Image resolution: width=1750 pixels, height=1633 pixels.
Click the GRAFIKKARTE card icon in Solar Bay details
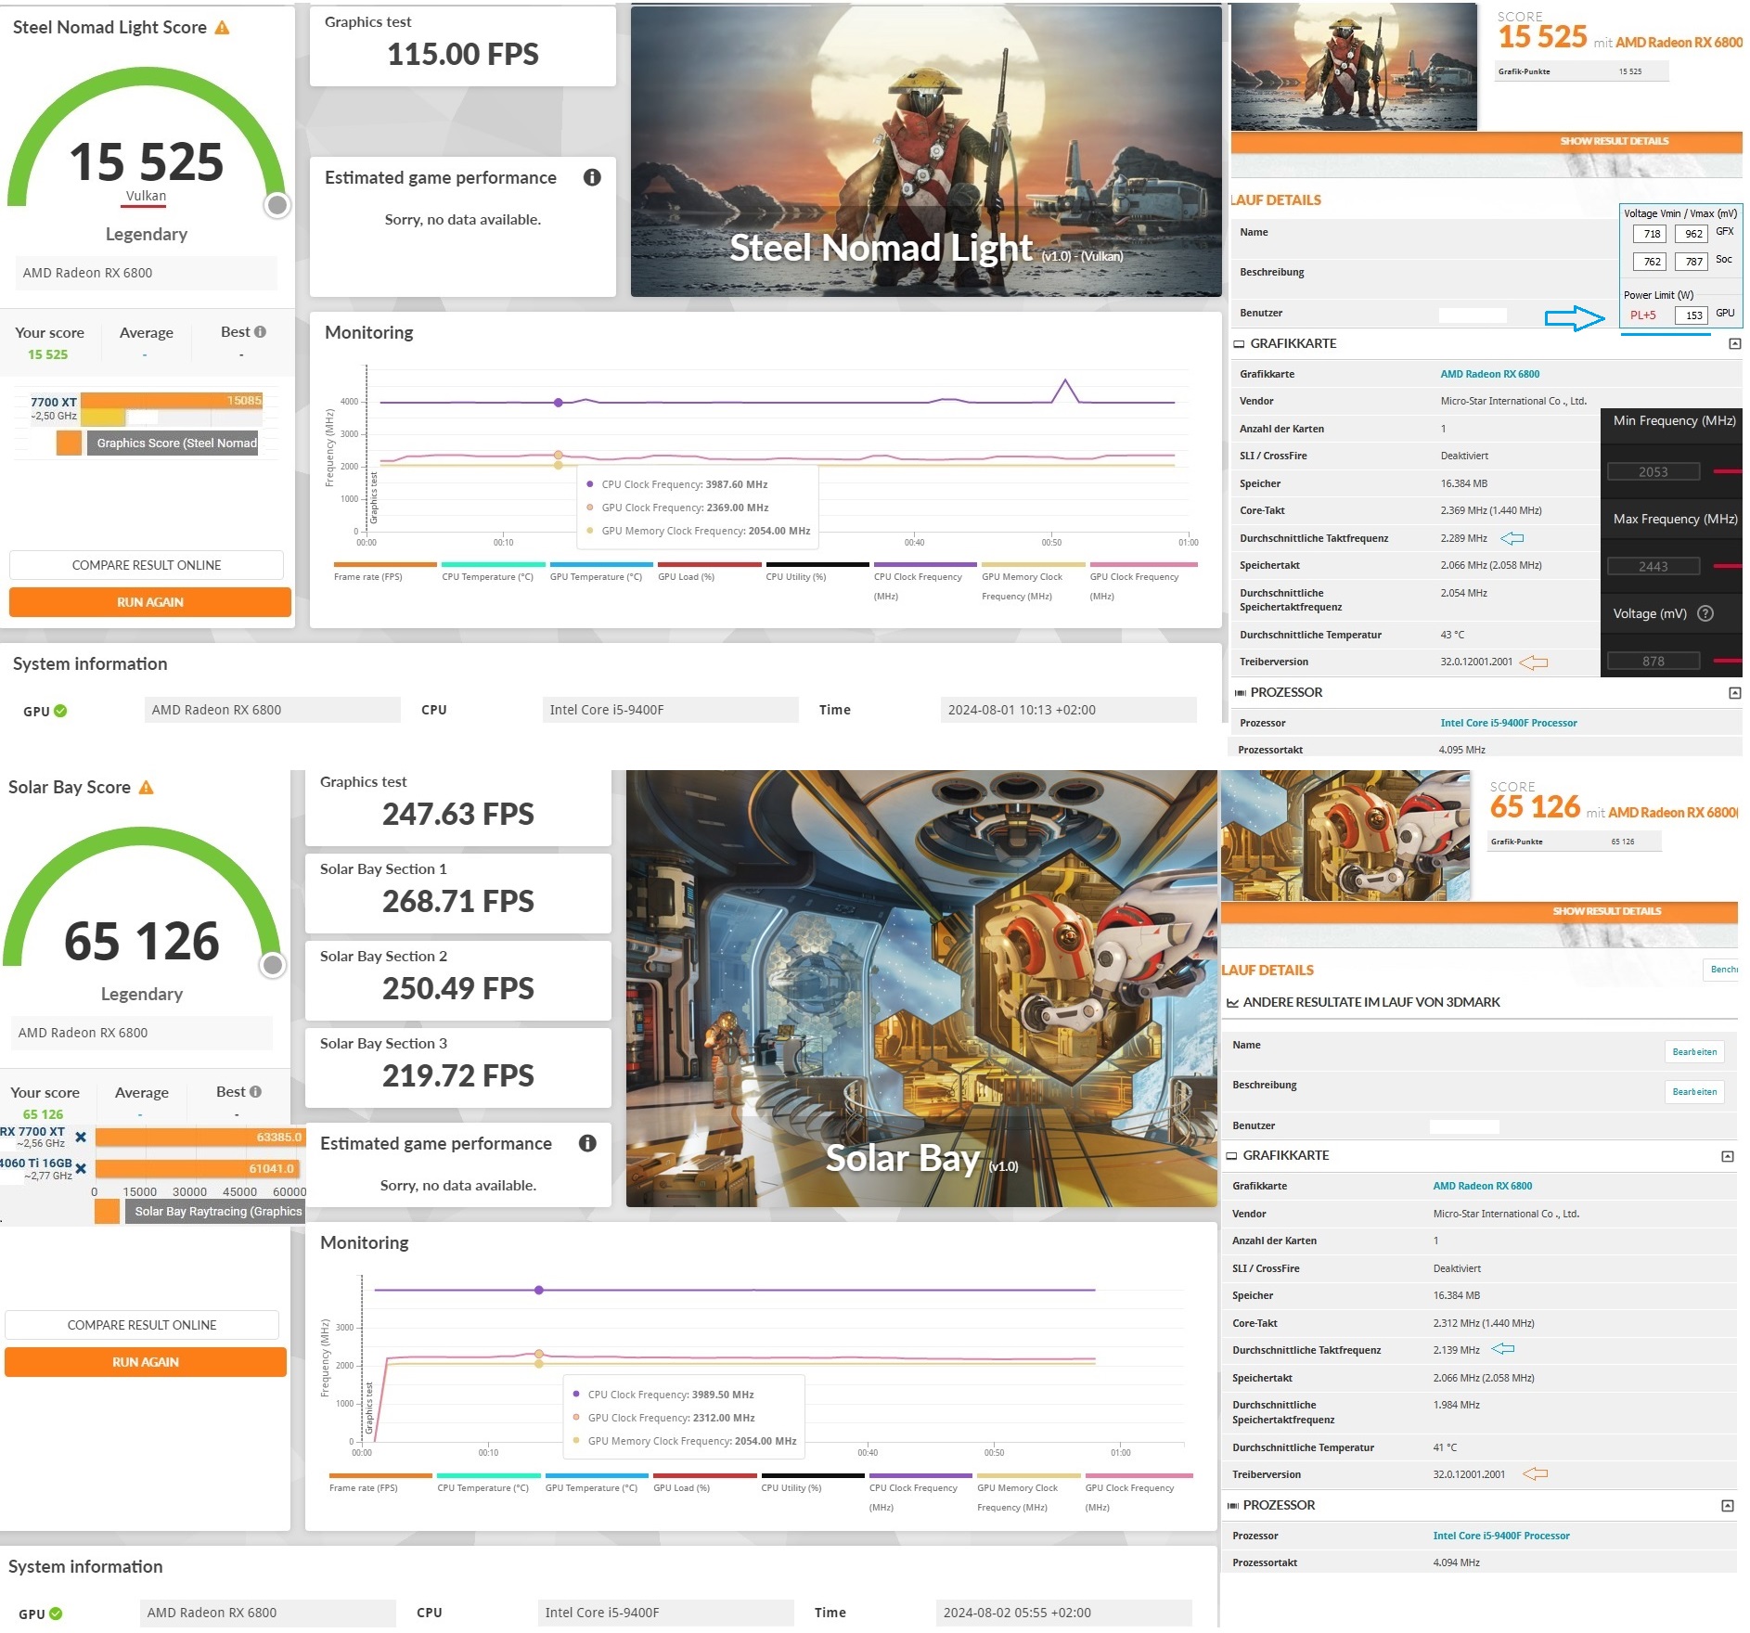pyautogui.click(x=1232, y=1156)
